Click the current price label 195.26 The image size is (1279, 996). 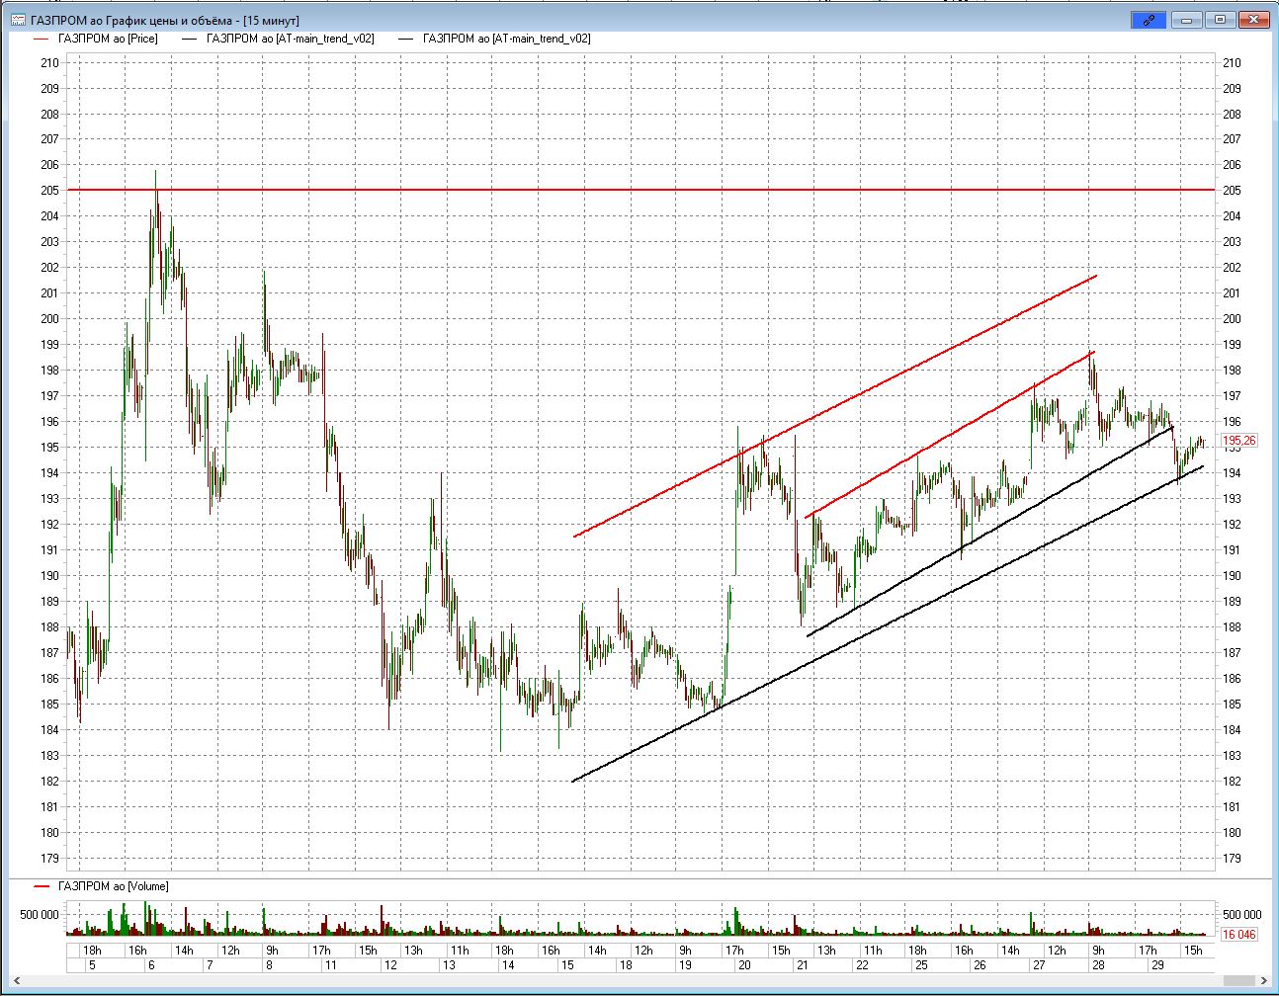point(1239,441)
